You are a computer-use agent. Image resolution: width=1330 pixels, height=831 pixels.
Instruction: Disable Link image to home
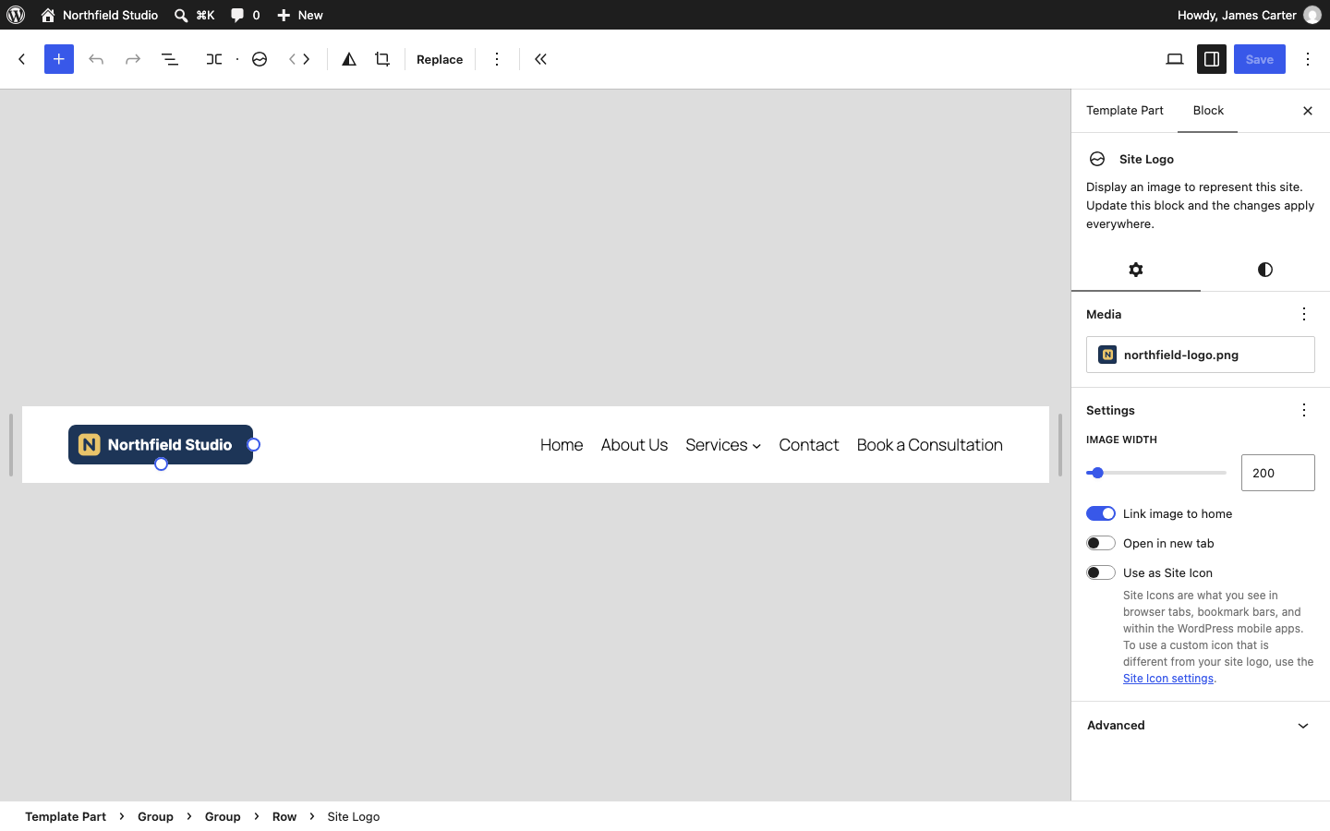coord(1101,513)
